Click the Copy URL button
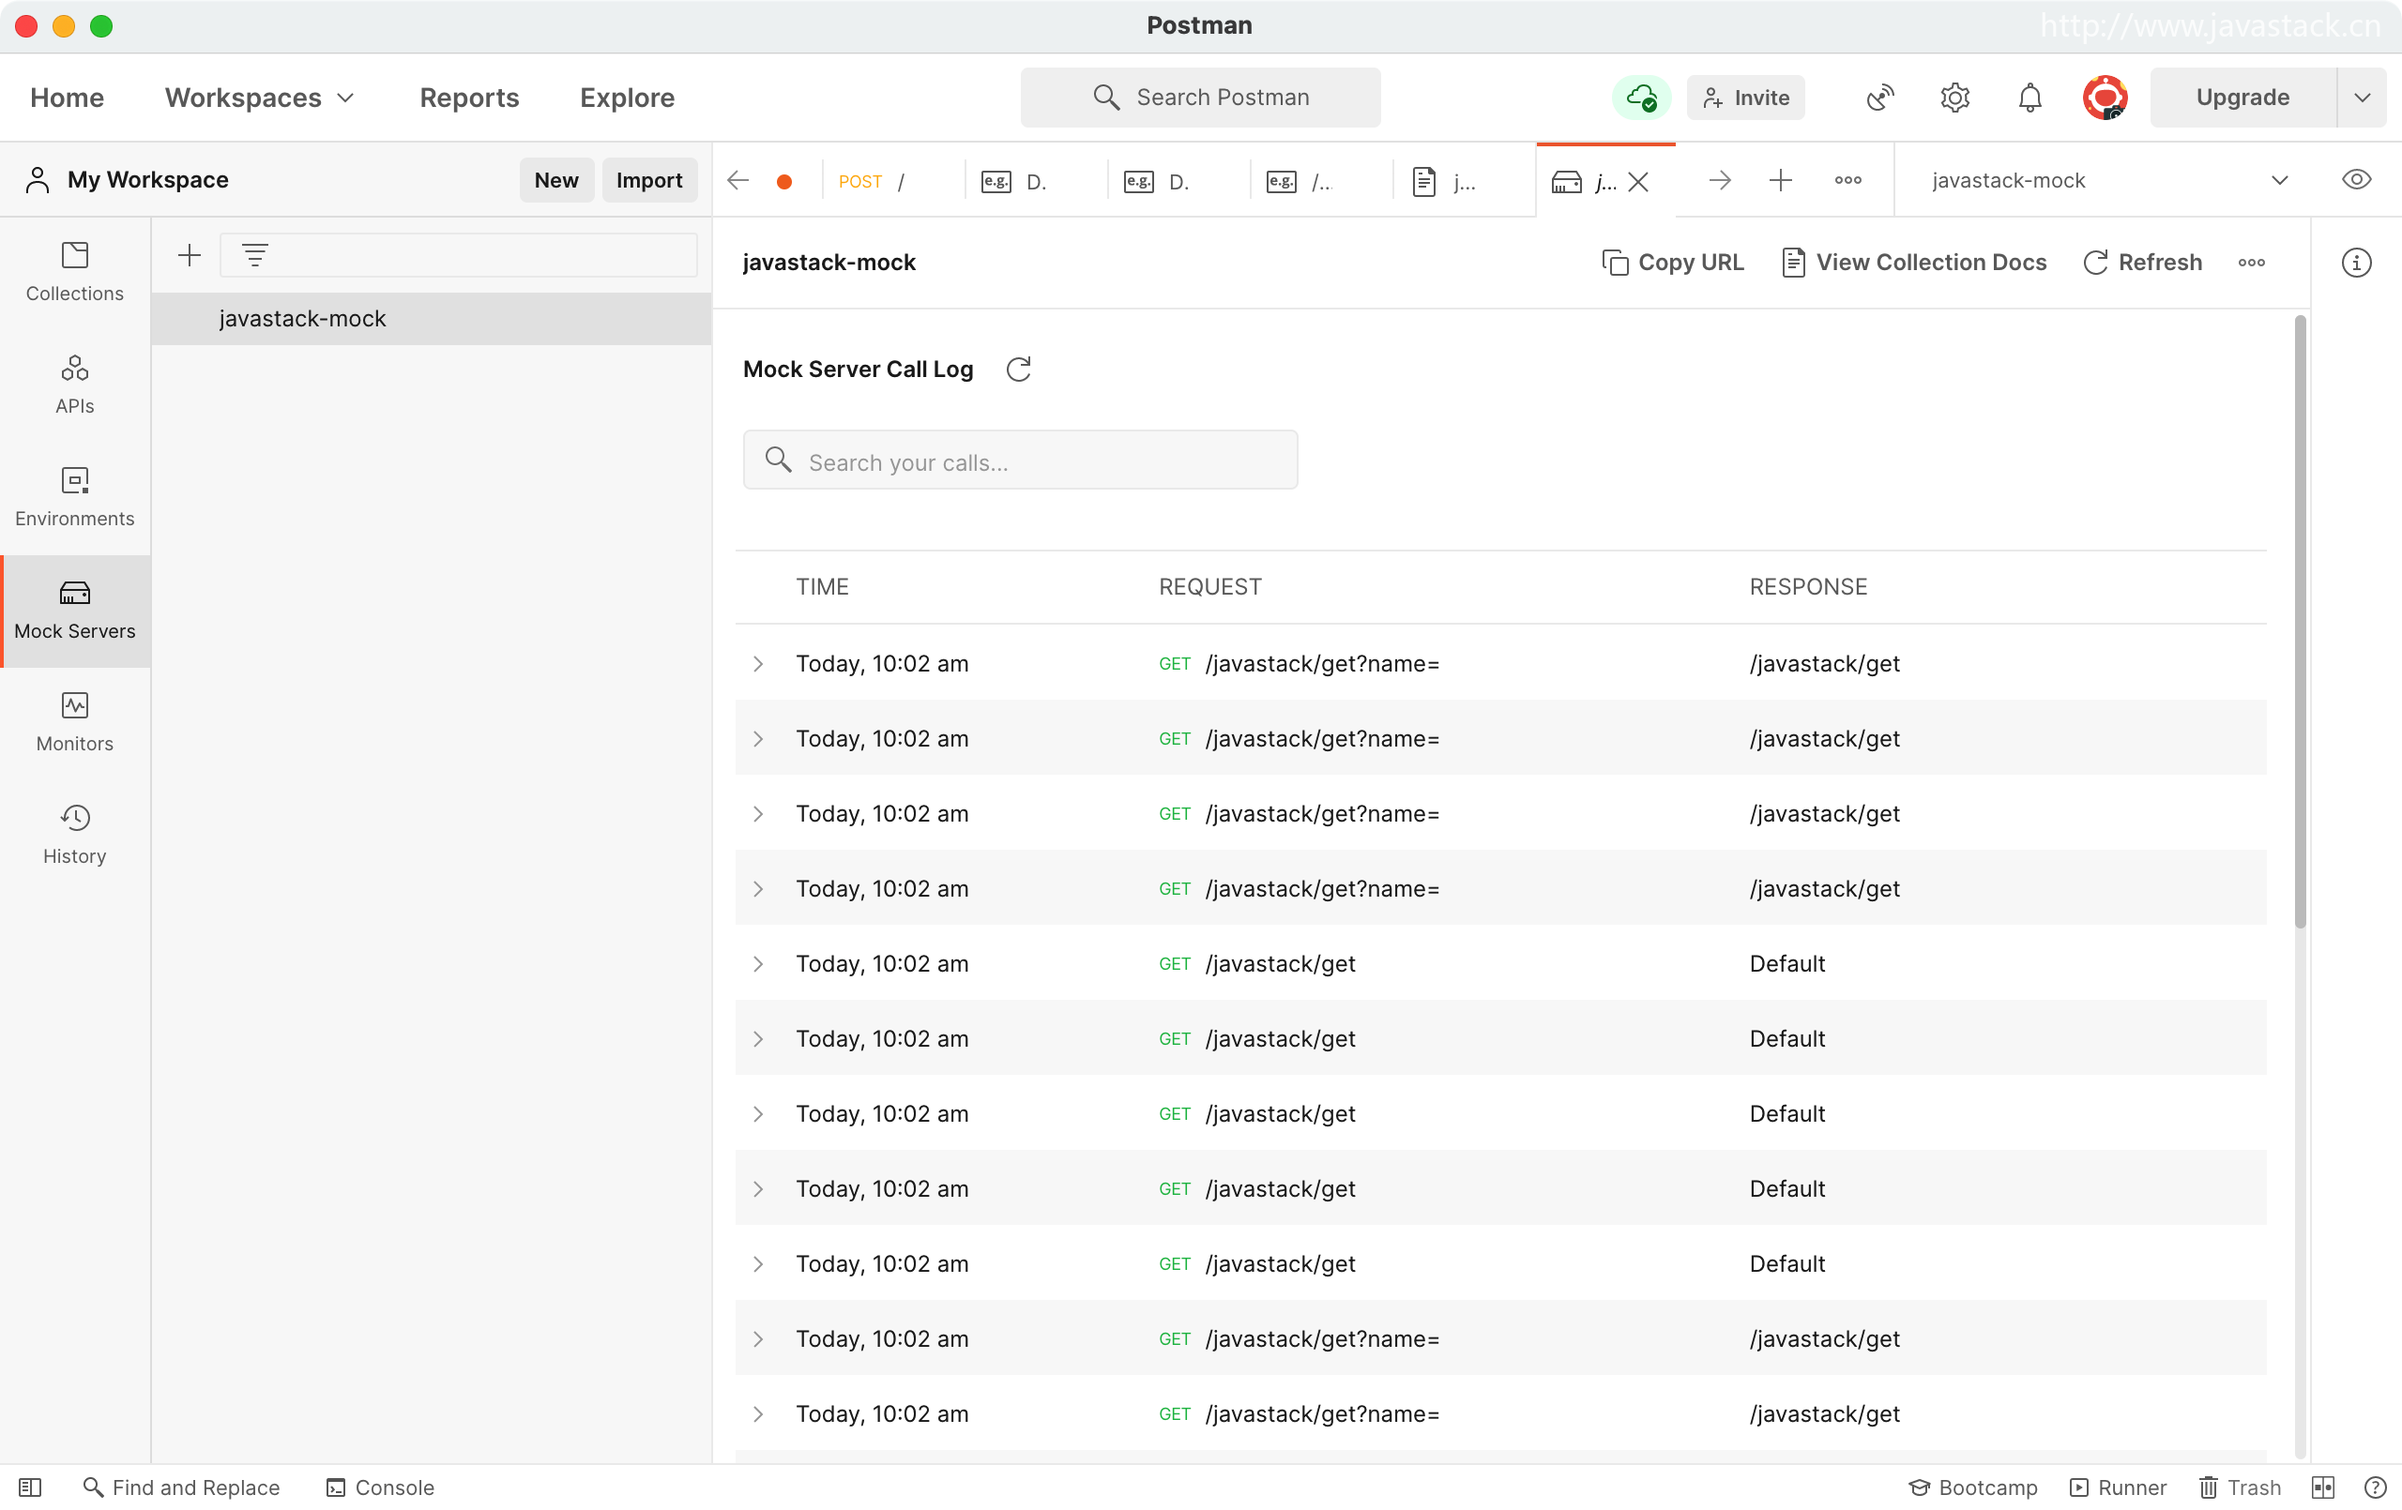 1672,263
